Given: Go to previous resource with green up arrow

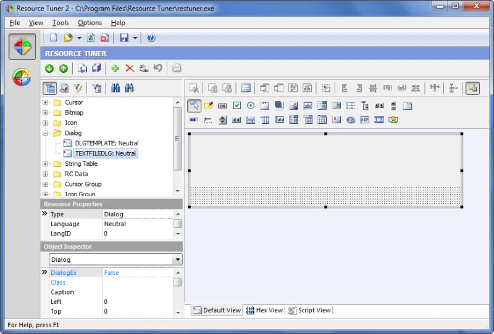Looking at the screenshot, I should click(64, 68).
